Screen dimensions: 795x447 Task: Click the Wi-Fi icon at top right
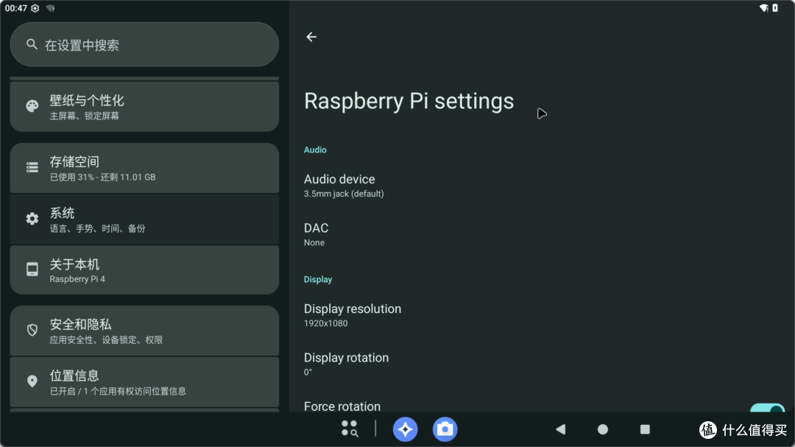(x=763, y=8)
